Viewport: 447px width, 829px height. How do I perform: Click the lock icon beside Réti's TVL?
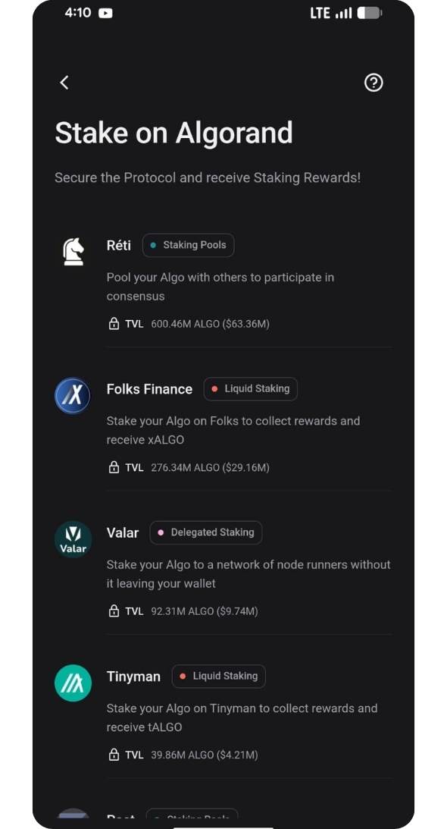point(112,323)
